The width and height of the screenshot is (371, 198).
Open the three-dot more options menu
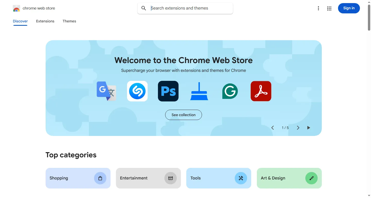[318, 8]
